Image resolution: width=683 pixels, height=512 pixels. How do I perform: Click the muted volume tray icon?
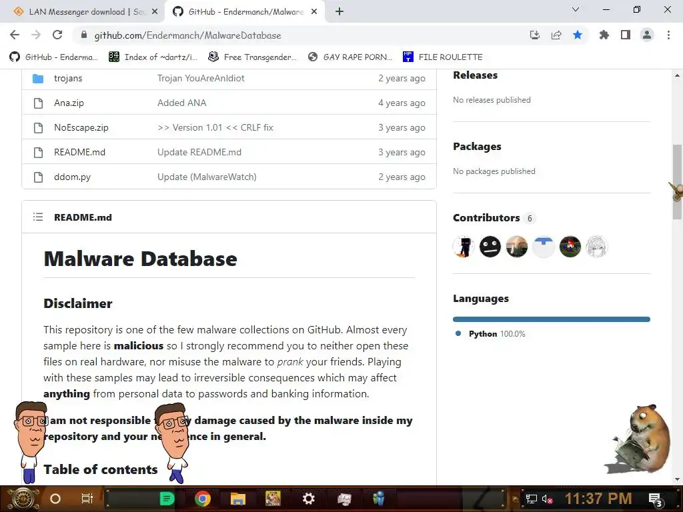pyautogui.click(x=548, y=499)
